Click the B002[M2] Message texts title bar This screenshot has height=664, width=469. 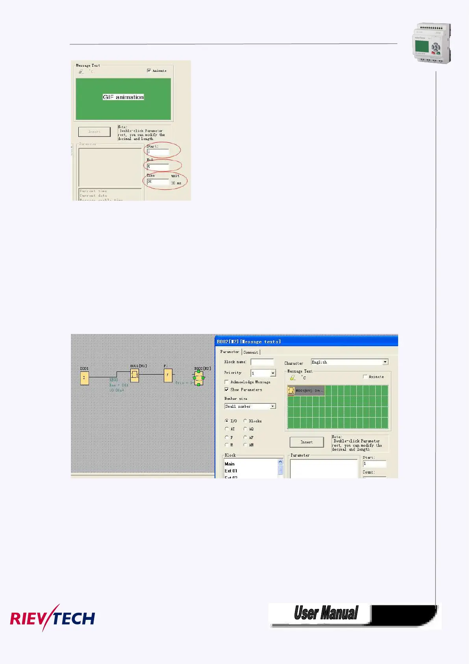click(306, 341)
